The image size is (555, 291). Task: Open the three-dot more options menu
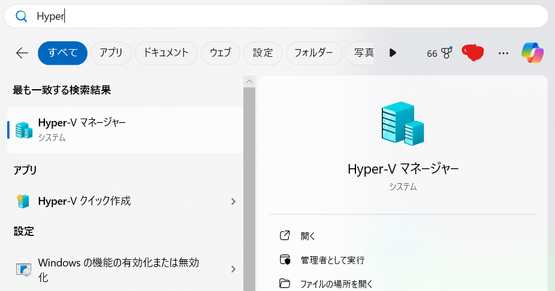coord(503,53)
